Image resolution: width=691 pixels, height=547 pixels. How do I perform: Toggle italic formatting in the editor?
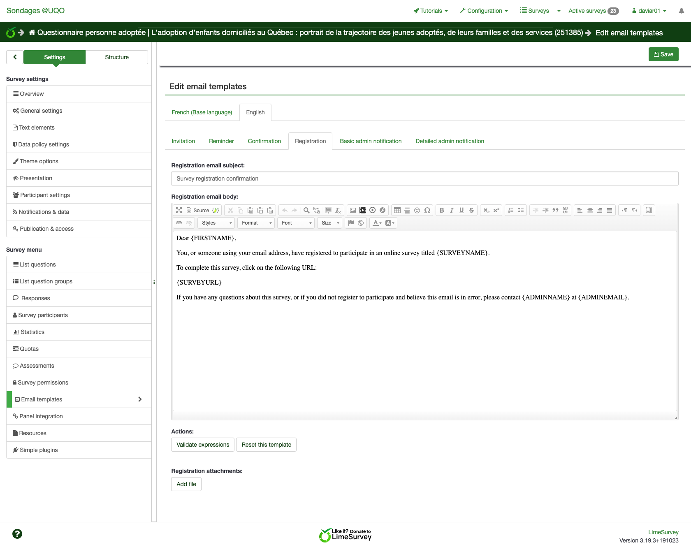pyautogui.click(x=452, y=210)
